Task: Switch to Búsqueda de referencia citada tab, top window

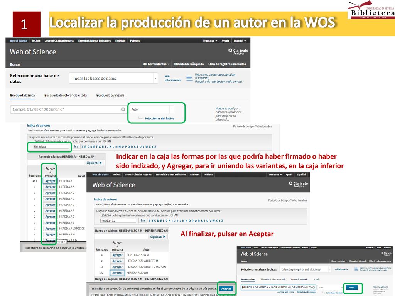Action: pos(66,95)
